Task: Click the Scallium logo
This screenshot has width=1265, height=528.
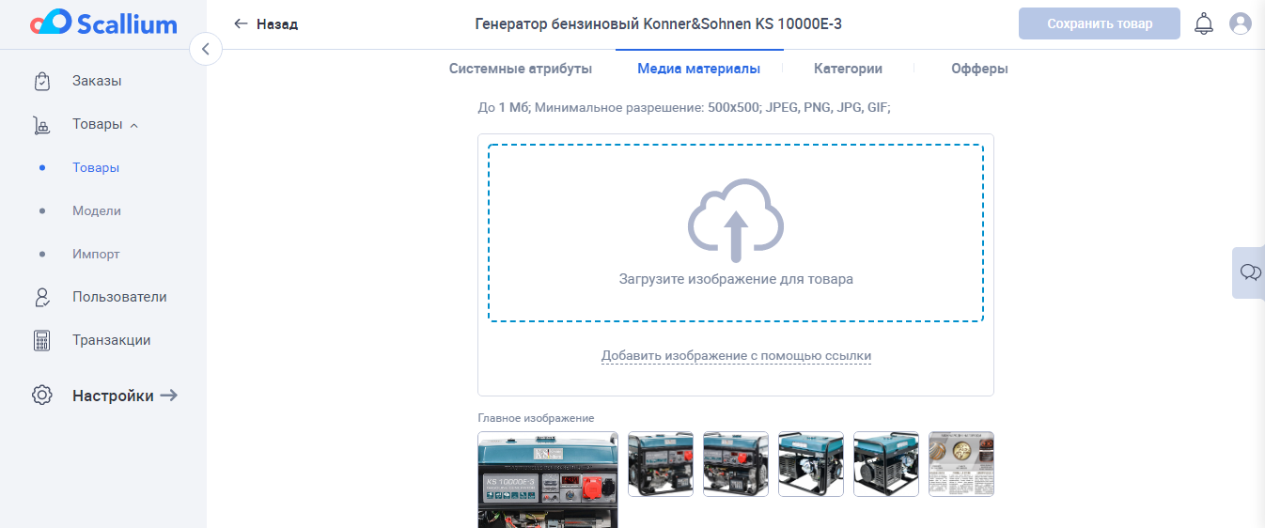Action: [x=103, y=23]
